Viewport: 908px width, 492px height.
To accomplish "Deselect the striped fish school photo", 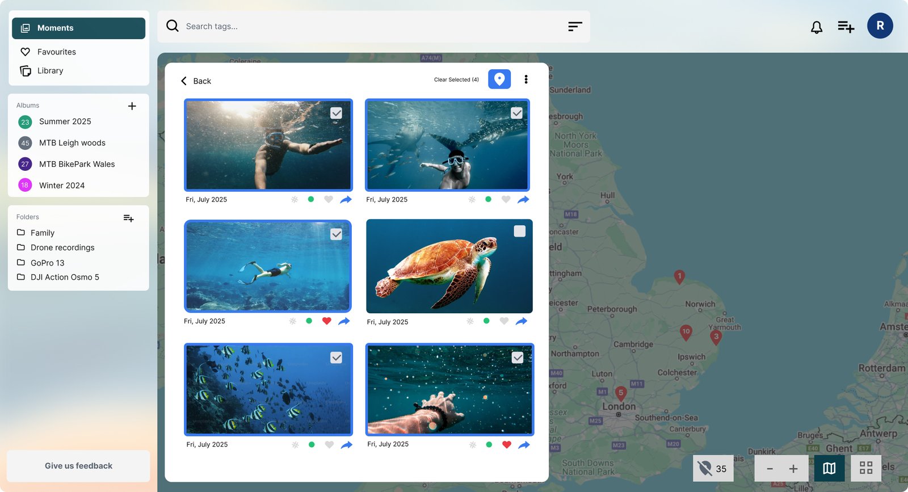I will coord(336,358).
